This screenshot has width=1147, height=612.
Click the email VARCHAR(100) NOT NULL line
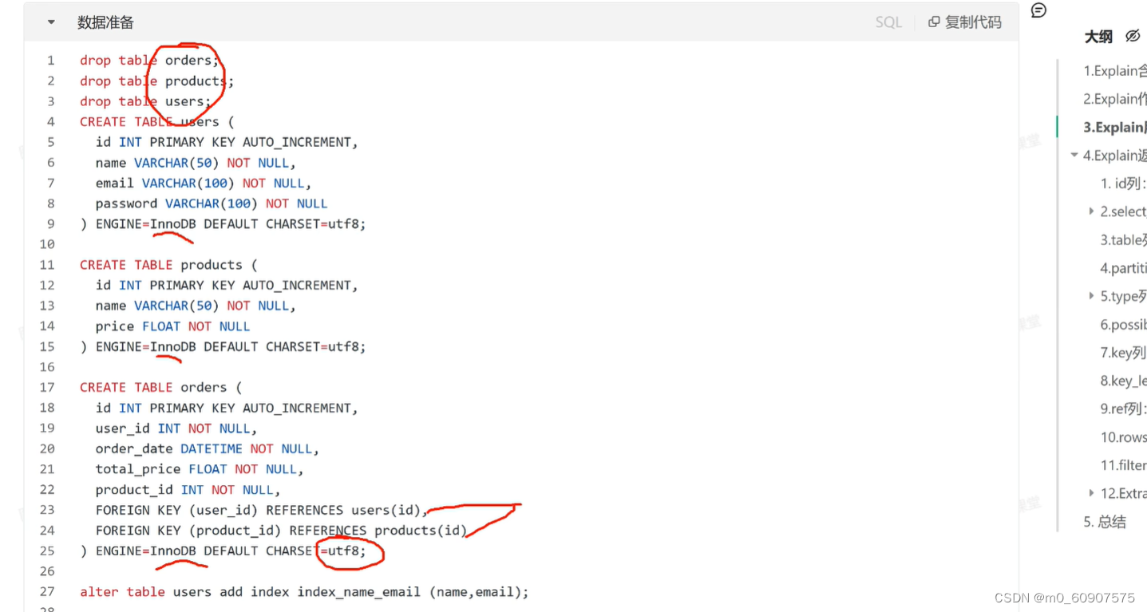click(204, 184)
